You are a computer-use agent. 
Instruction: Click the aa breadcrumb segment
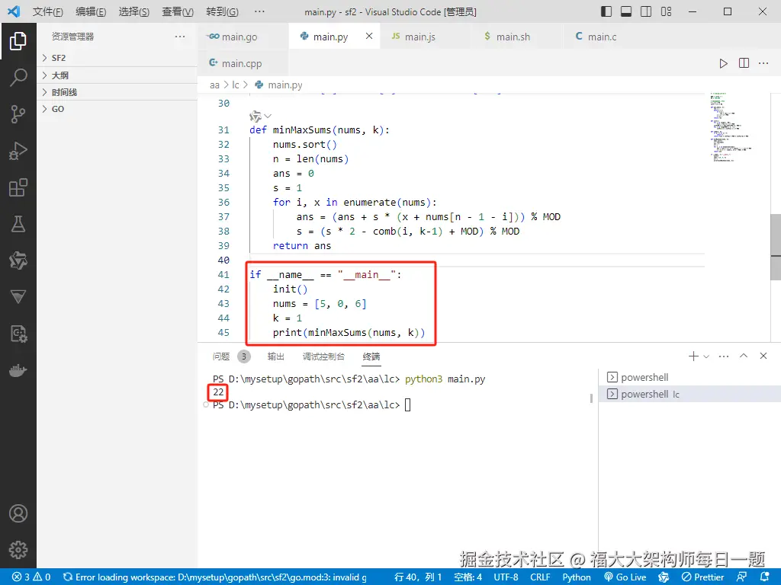tap(214, 85)
